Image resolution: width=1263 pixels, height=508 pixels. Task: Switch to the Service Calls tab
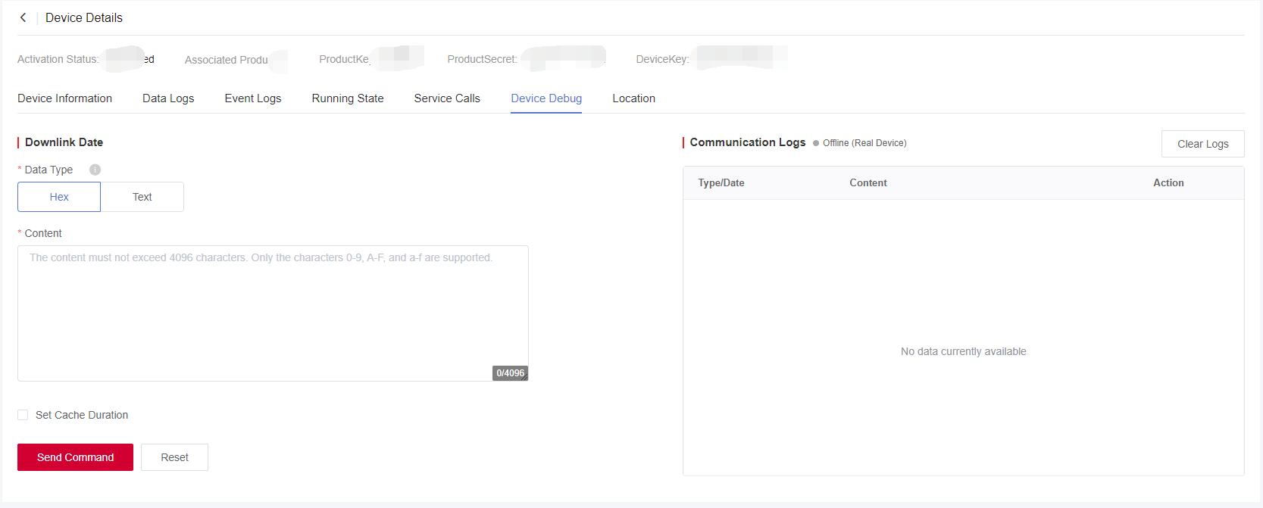click(x=447, y=98)
